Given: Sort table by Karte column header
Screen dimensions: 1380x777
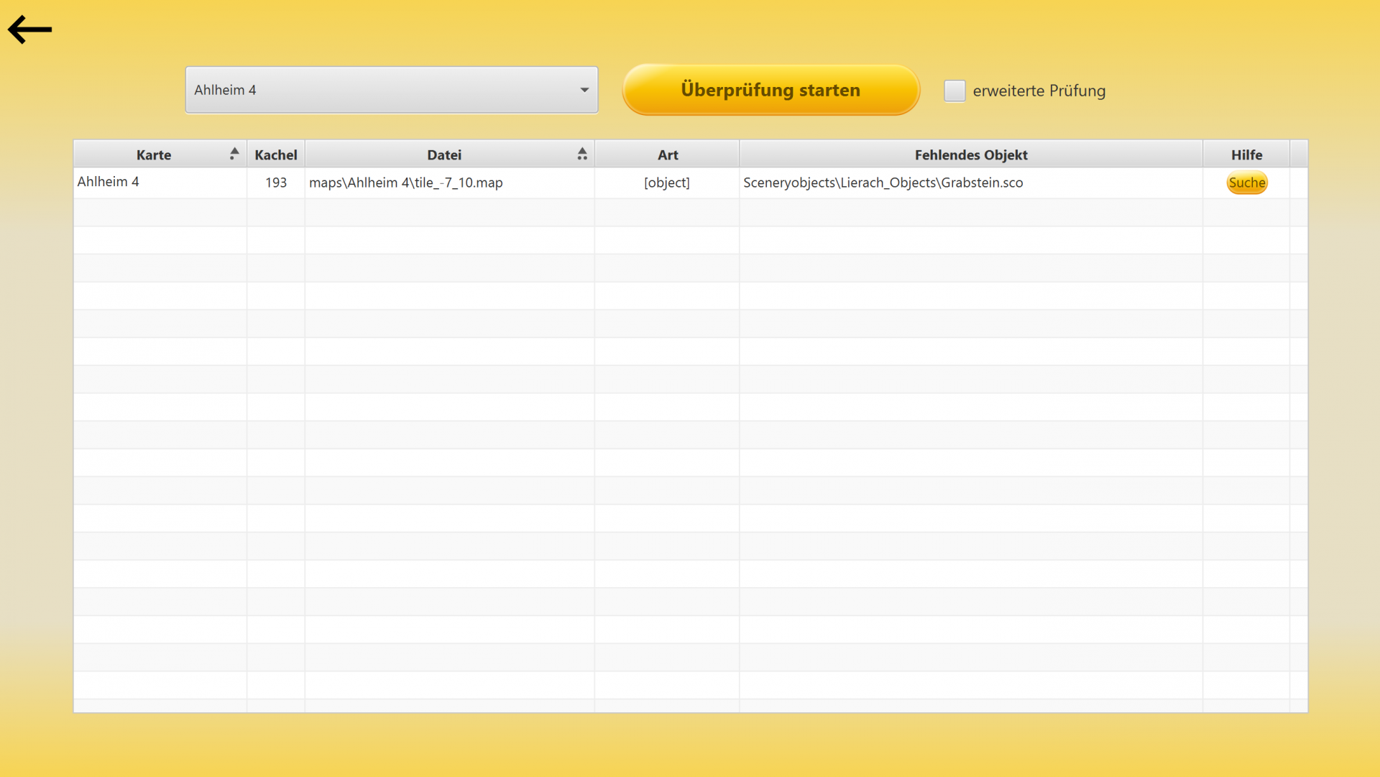Looking at the screenshot, I should coord(154,155).
